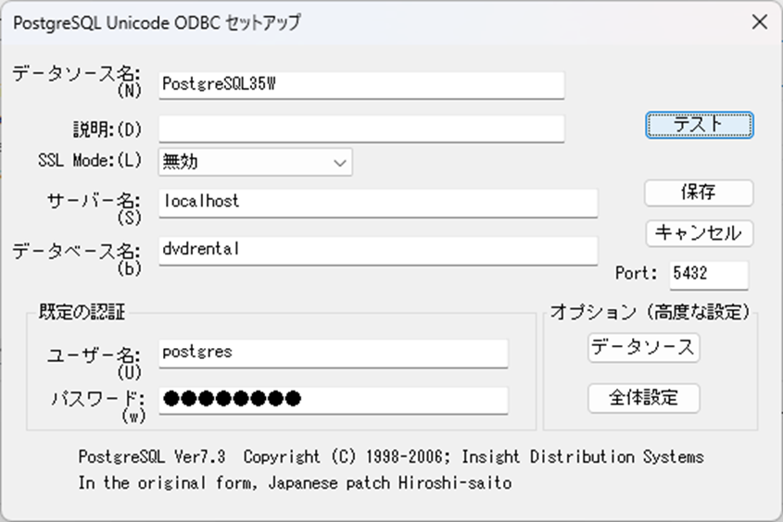Click the dialog title bar text
Screen dimensions: 783x522
coord(156,22)
